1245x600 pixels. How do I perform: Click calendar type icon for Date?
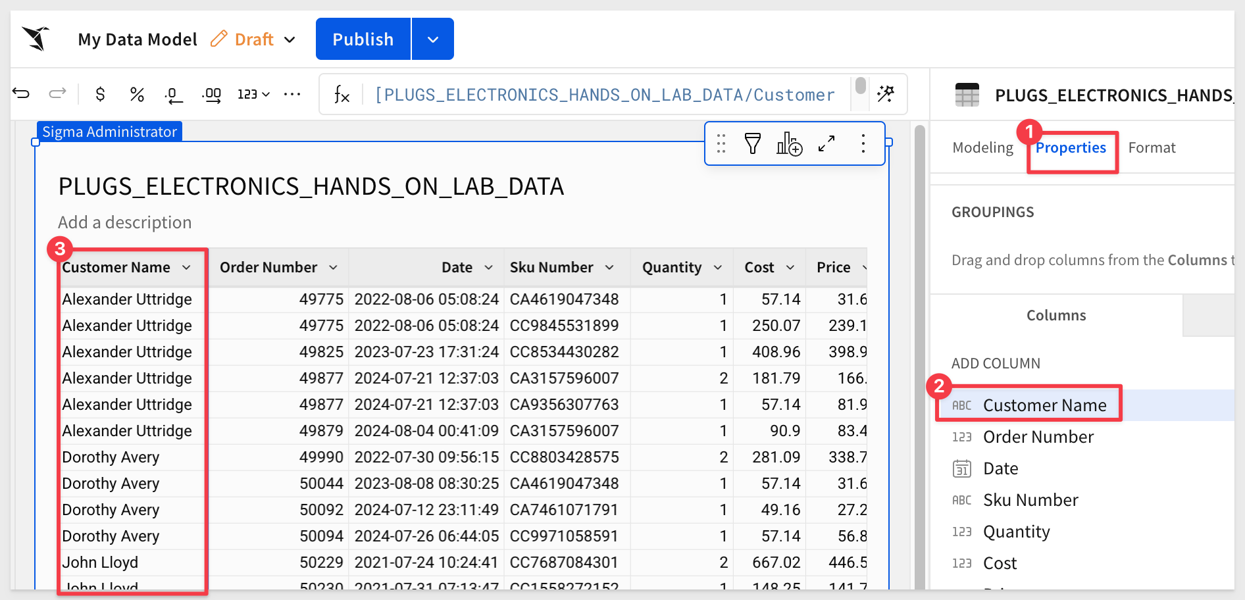[961, 468]
